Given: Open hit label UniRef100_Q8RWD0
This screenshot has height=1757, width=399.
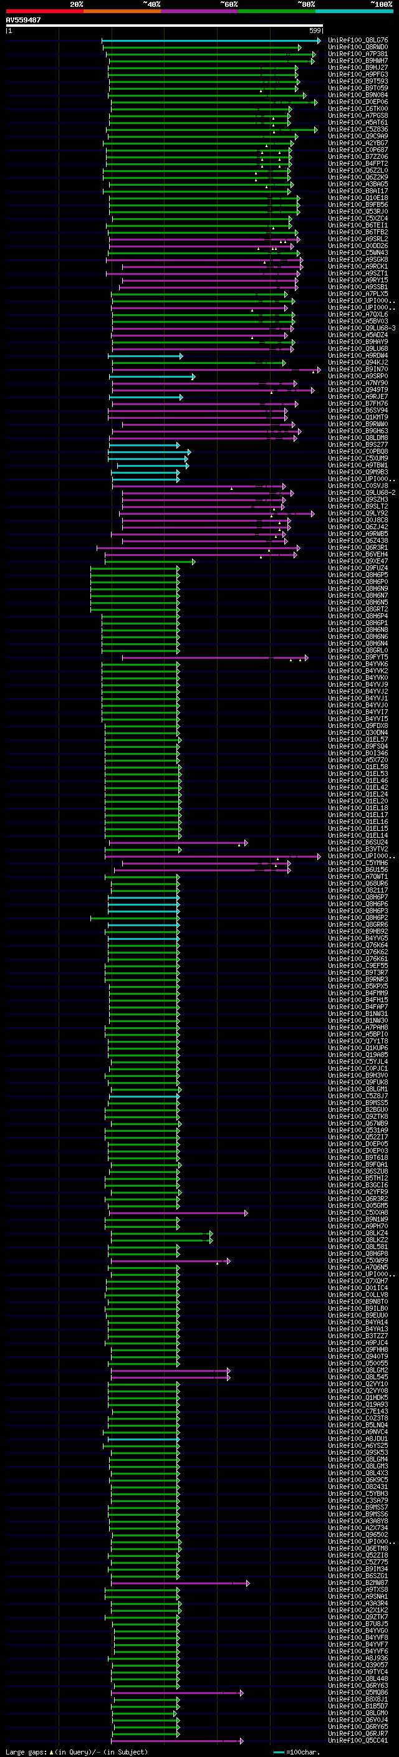Looking at the screenshot, I should [358, 47].
